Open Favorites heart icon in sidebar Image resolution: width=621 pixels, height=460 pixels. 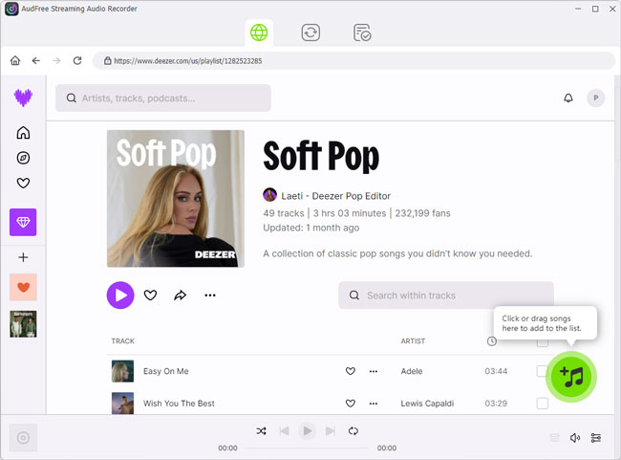click(x=23, y=183)
